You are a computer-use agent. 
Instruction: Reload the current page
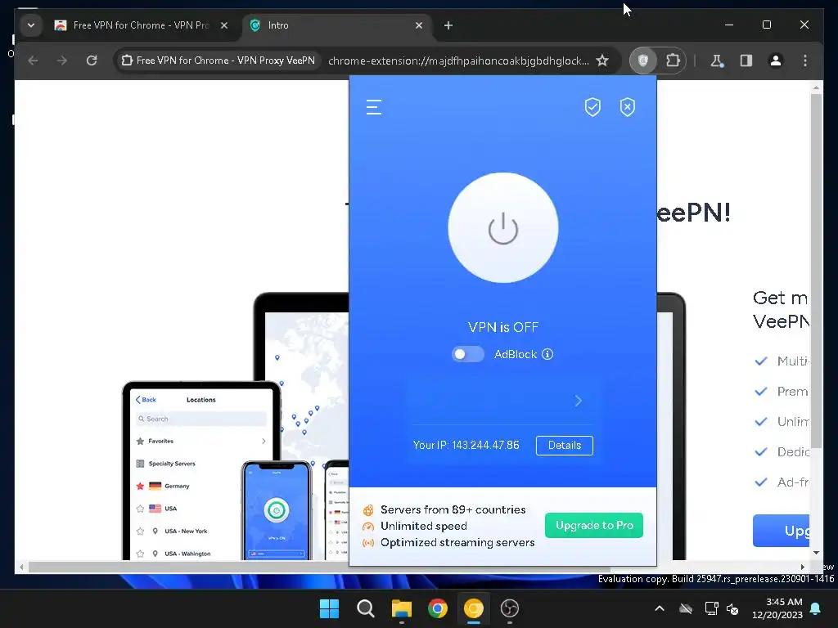click(92, 61)
